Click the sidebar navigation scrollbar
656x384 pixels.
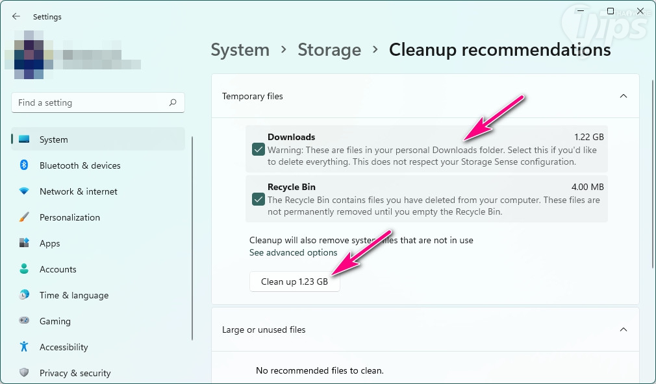[x=192, y=238]
